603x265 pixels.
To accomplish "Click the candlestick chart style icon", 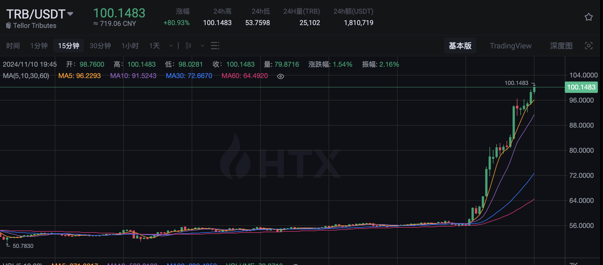I will click(188, 46).
